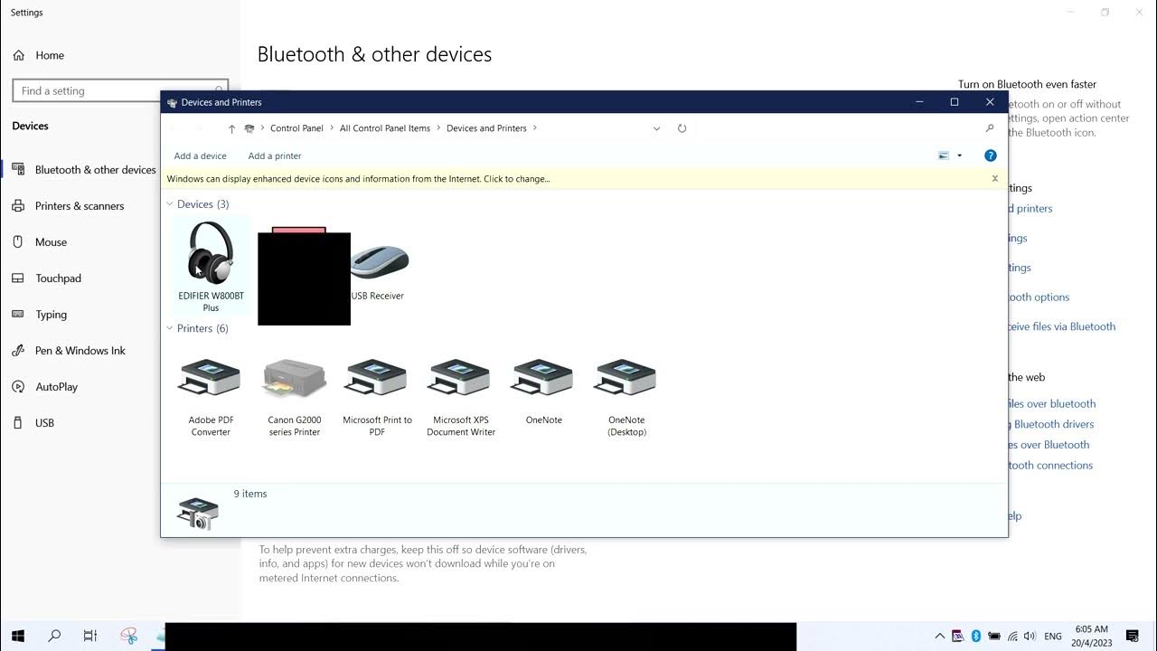Open view options dropdown arrow
This screenshot has height=651, width=1157.
tap(959, 156)
